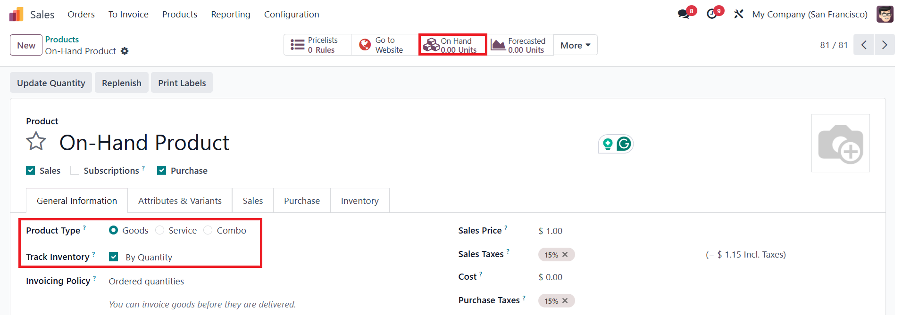Click the Sales app logo icon
902x315 pixels.
pos(16,15)
